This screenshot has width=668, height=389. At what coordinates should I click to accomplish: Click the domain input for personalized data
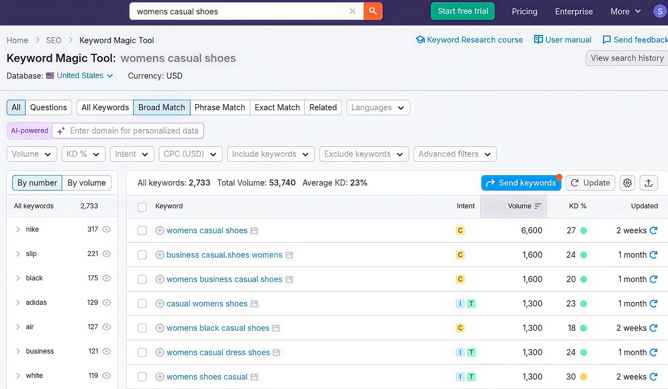click(x=128, y=131)
